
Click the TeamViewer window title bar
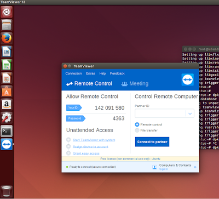click(x=130, y=66)
